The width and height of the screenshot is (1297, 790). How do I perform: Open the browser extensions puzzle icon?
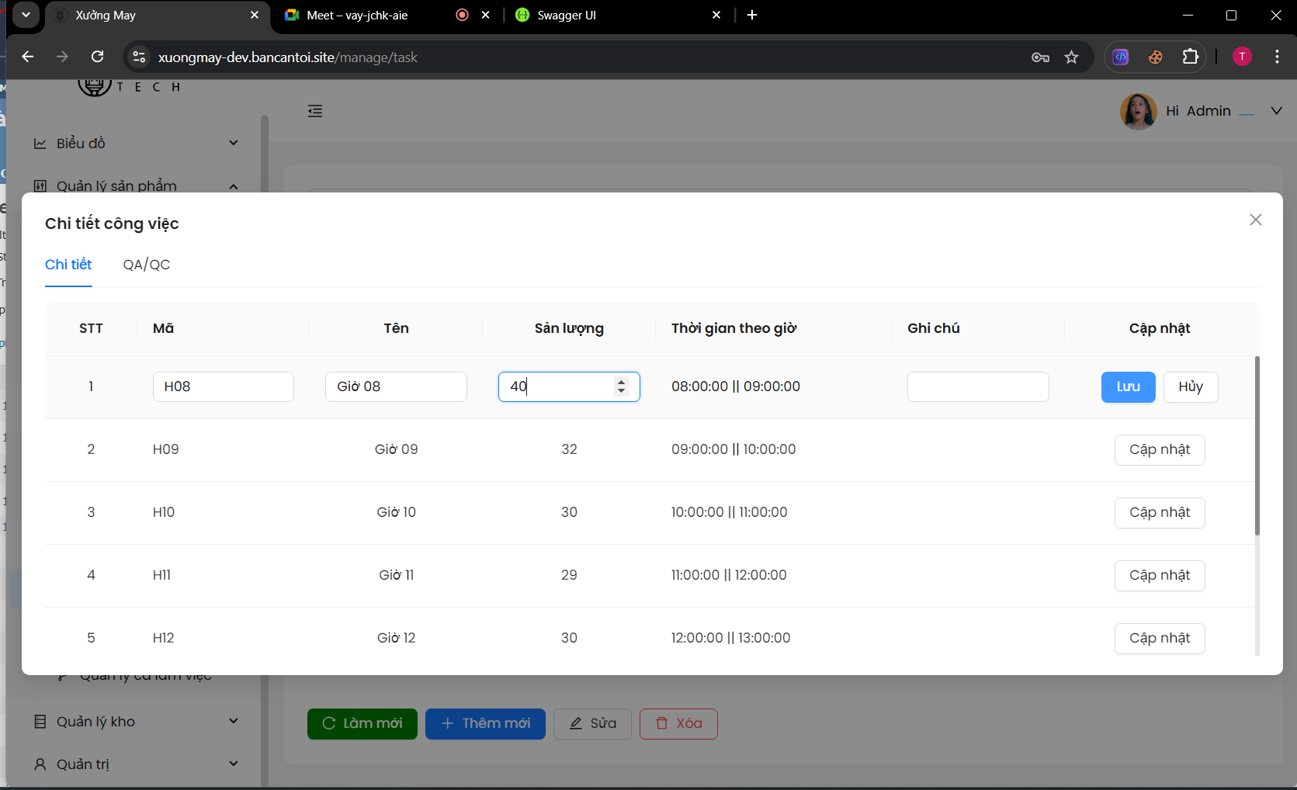(1190, 57)
